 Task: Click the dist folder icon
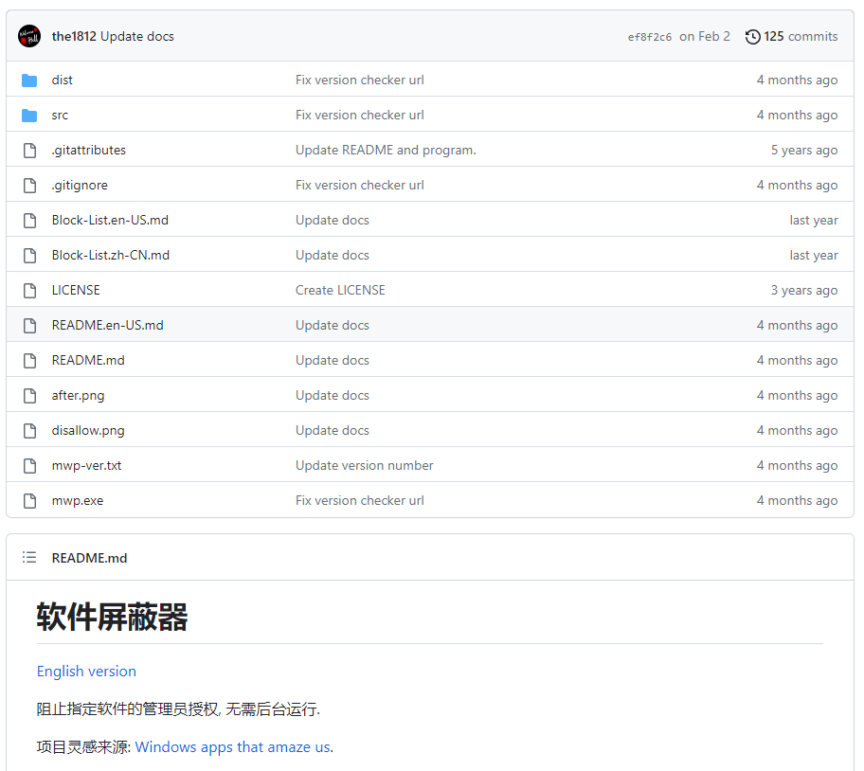tap(29, 81)
